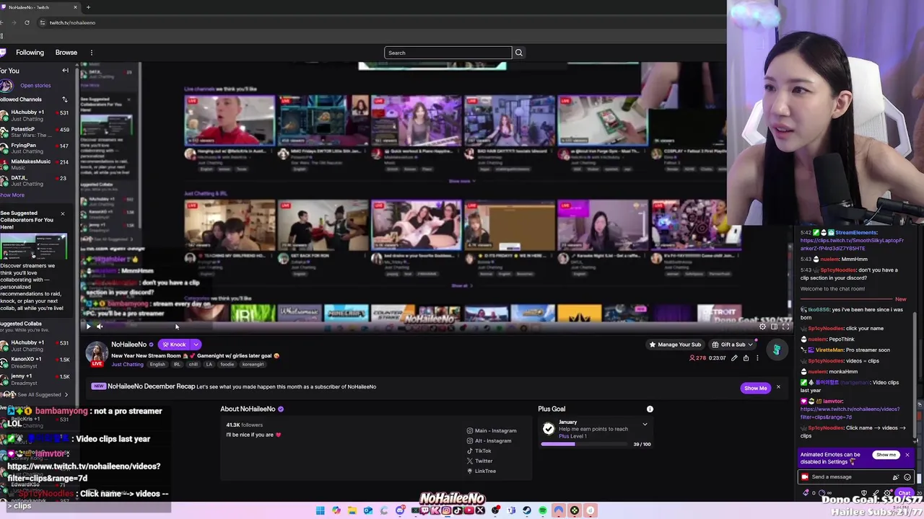Click the search magnifier button
This screenshot has height=519, width=924.
pyautogui.click(x=518, y=53)
